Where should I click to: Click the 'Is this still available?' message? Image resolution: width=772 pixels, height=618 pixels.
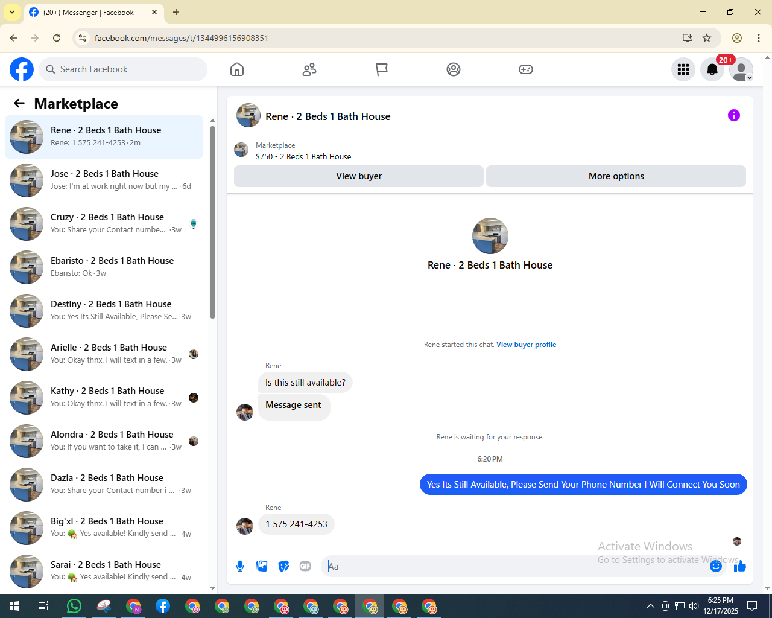coord(305,383)
